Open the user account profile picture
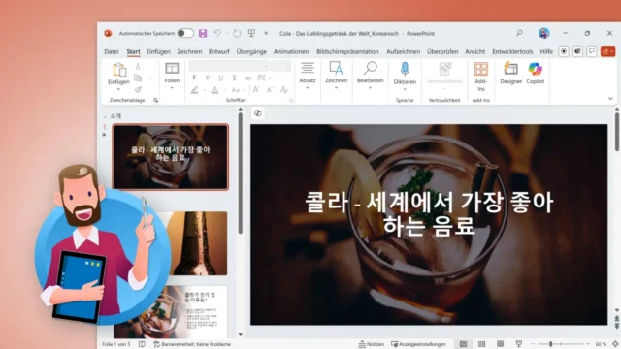The width and height of the screenshot is (621, 349). [544, 33]
